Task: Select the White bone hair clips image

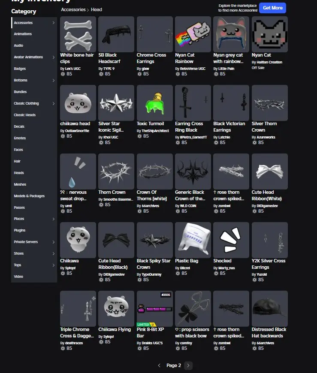Action: pyautogui.click(x=78, y=34)
